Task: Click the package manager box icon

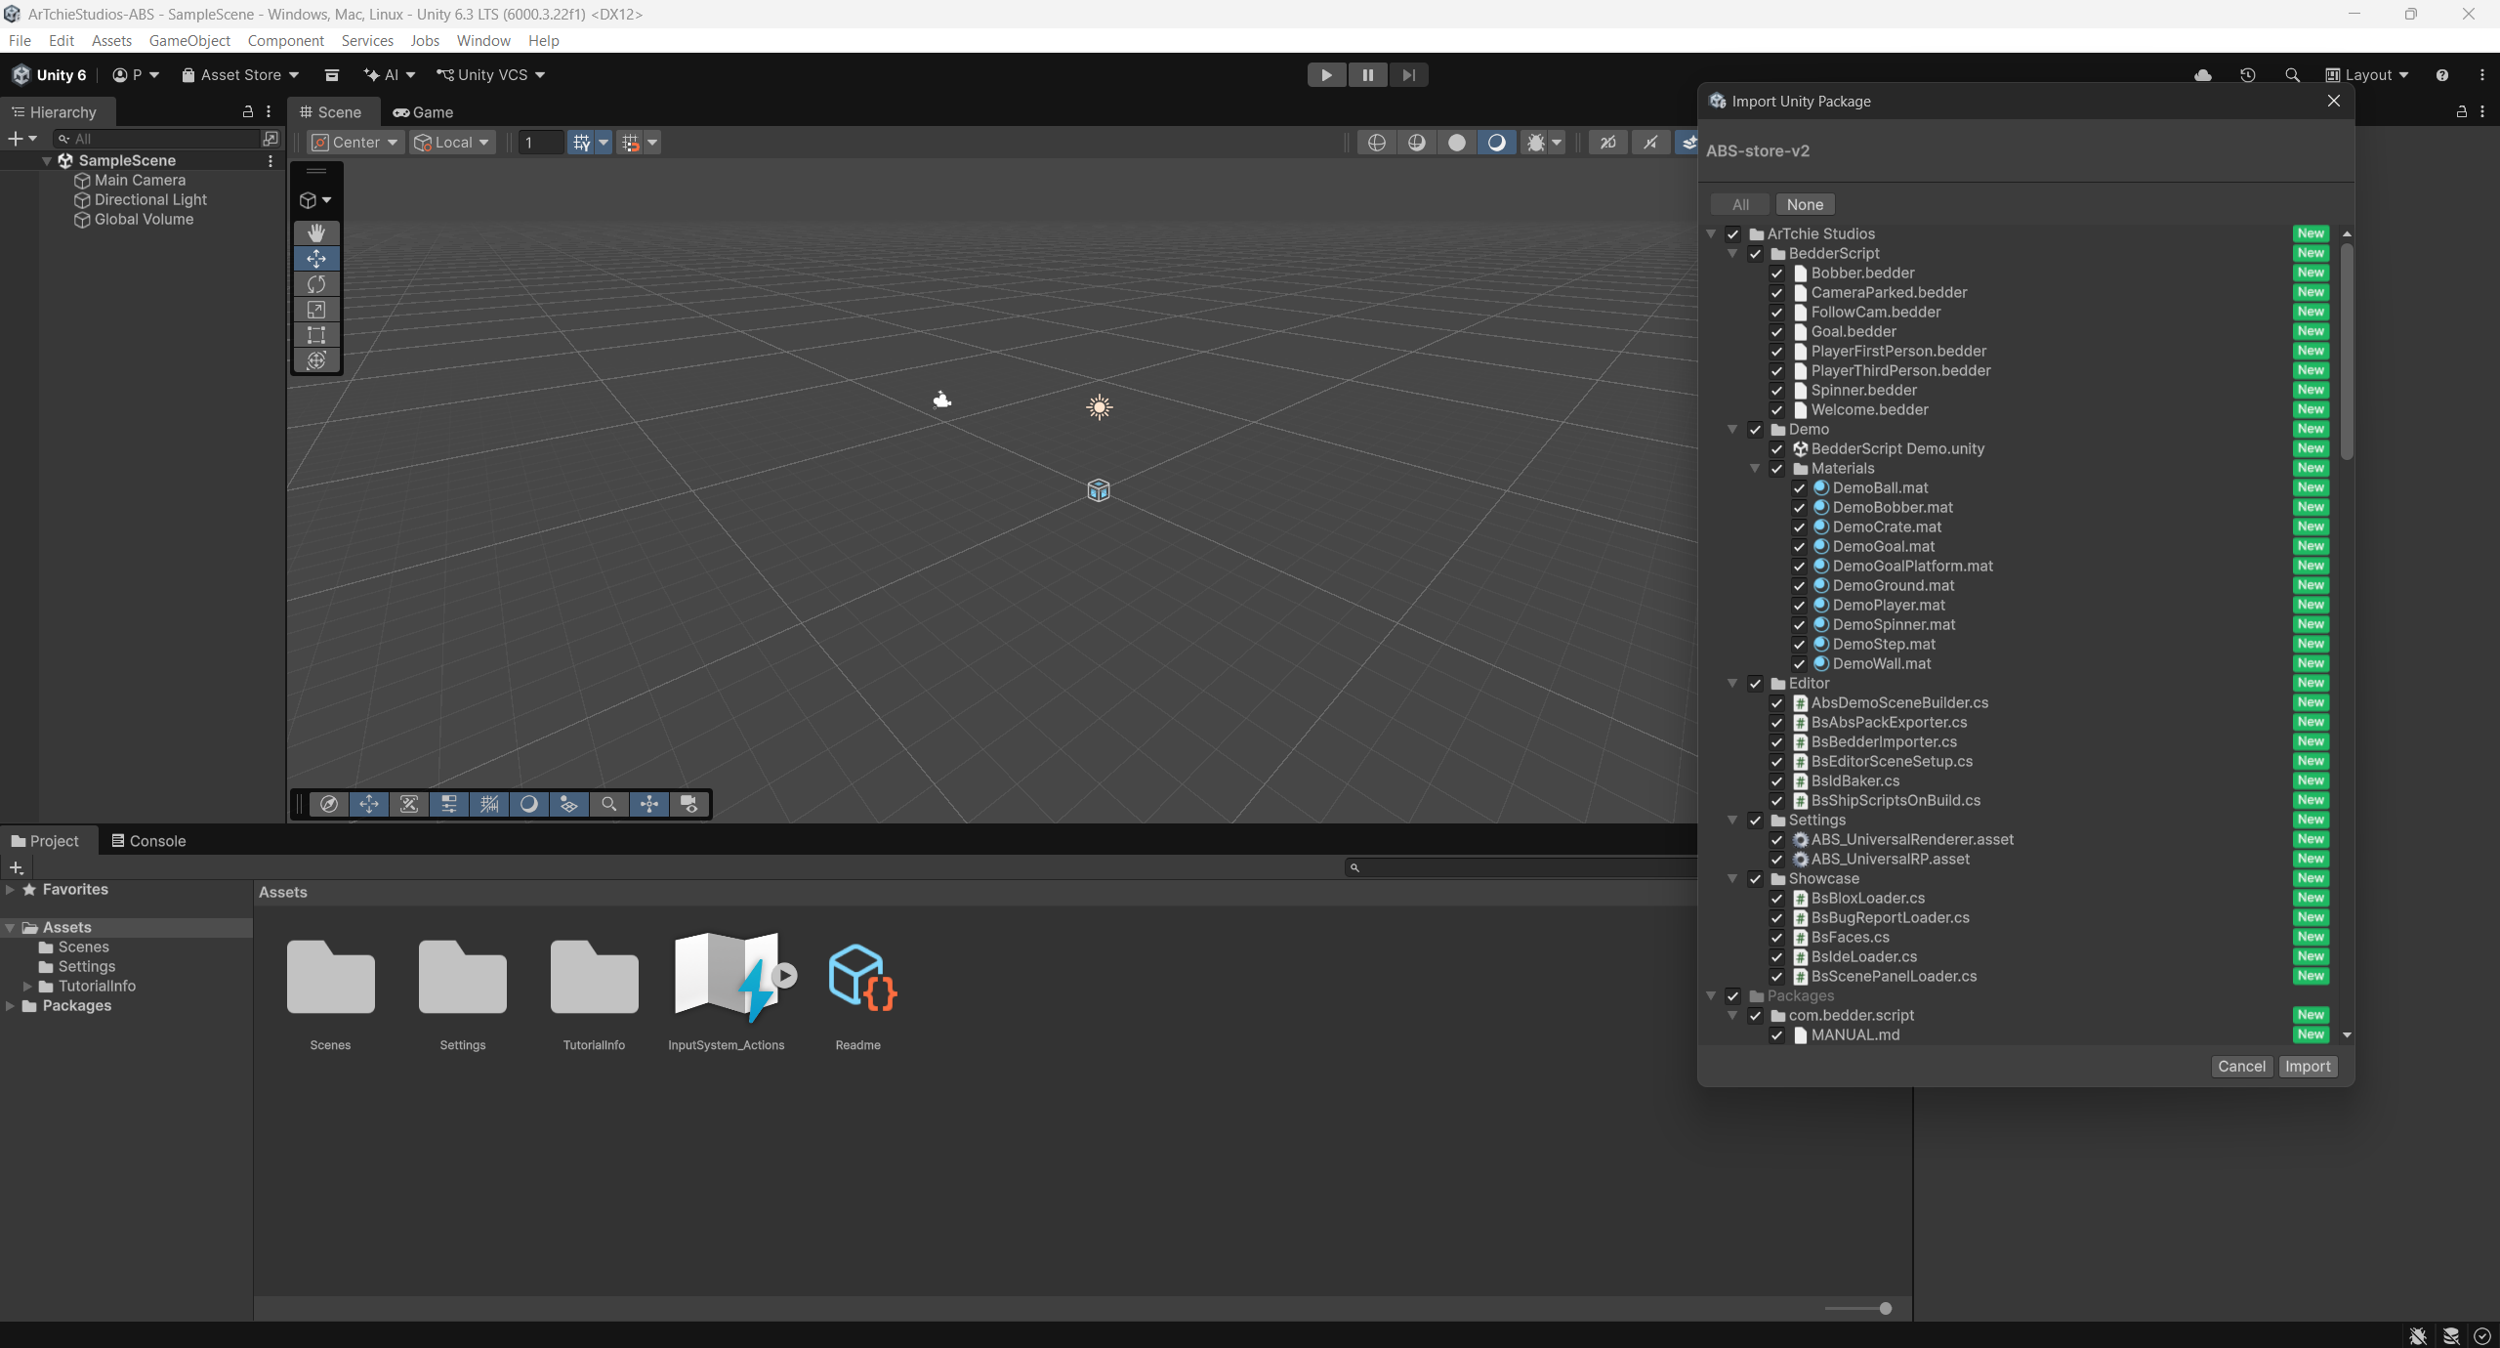Action: [x=332, y=75]
